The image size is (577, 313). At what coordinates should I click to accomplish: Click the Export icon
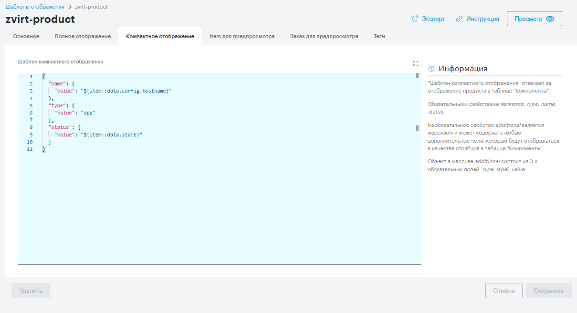point(415,19)
